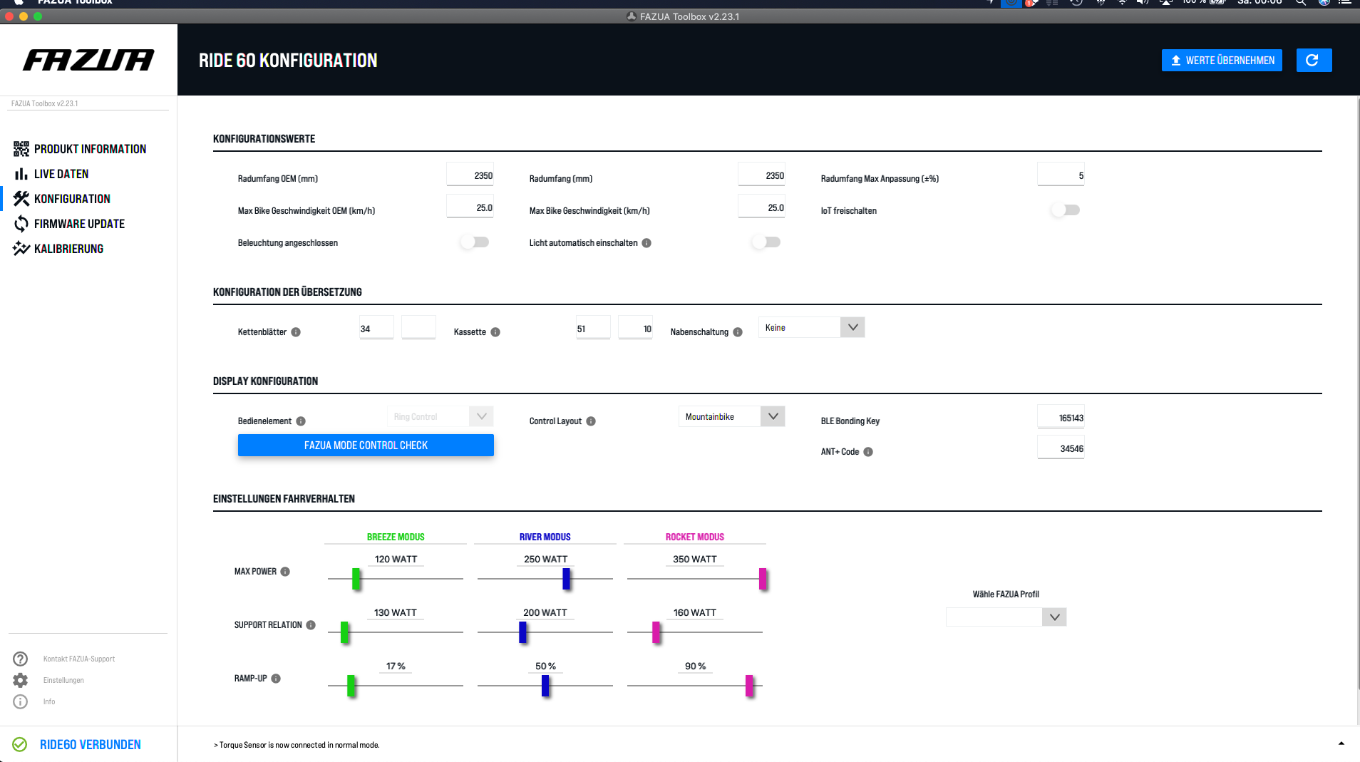This screenshot has height=762, width=1360.
Task: Click the Max Bike Geschwindigkeit (km/h) field
Action: point(761,207)
